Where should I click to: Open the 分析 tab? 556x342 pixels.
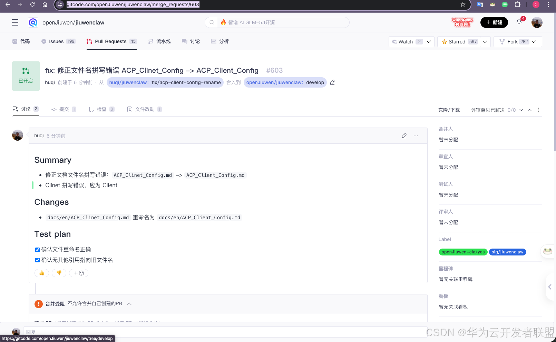(x=220, y=41)
